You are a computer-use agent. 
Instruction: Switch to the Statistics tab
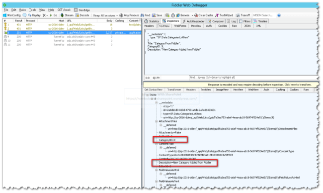tap(152, 21)
